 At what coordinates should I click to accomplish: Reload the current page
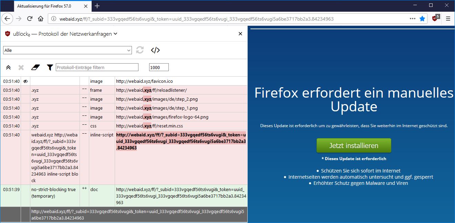(x=30, y=19)
